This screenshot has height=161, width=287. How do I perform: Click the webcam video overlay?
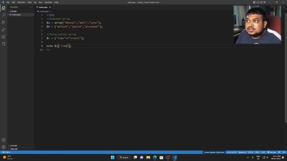[257, 25]
